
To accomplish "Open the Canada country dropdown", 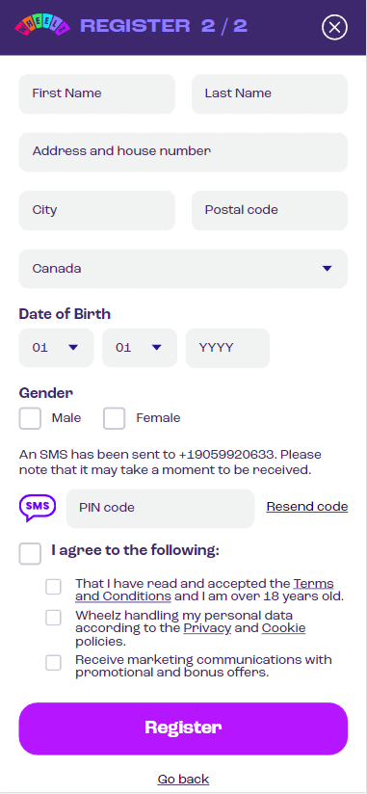I will 183,269.
